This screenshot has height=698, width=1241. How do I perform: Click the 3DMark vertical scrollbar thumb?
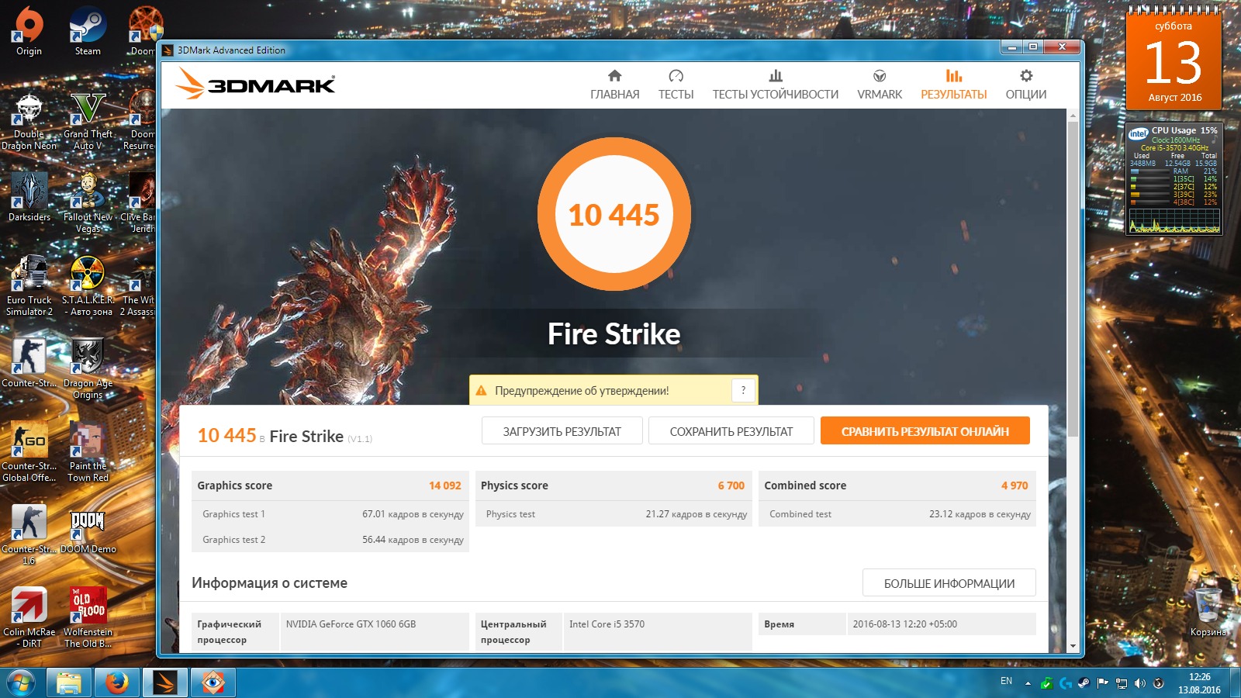pyautogui.click(x=1073, y=279)
